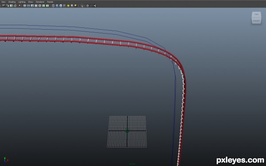Toggle the Field Chart icon
The image size is (266, 166).
pos(40,6)
